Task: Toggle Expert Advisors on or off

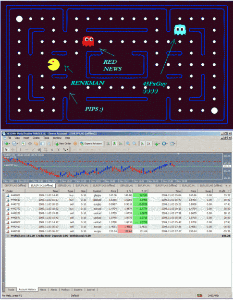Action: [91, 144]
